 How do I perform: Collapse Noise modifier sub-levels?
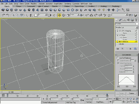click(x=120, y=35)
